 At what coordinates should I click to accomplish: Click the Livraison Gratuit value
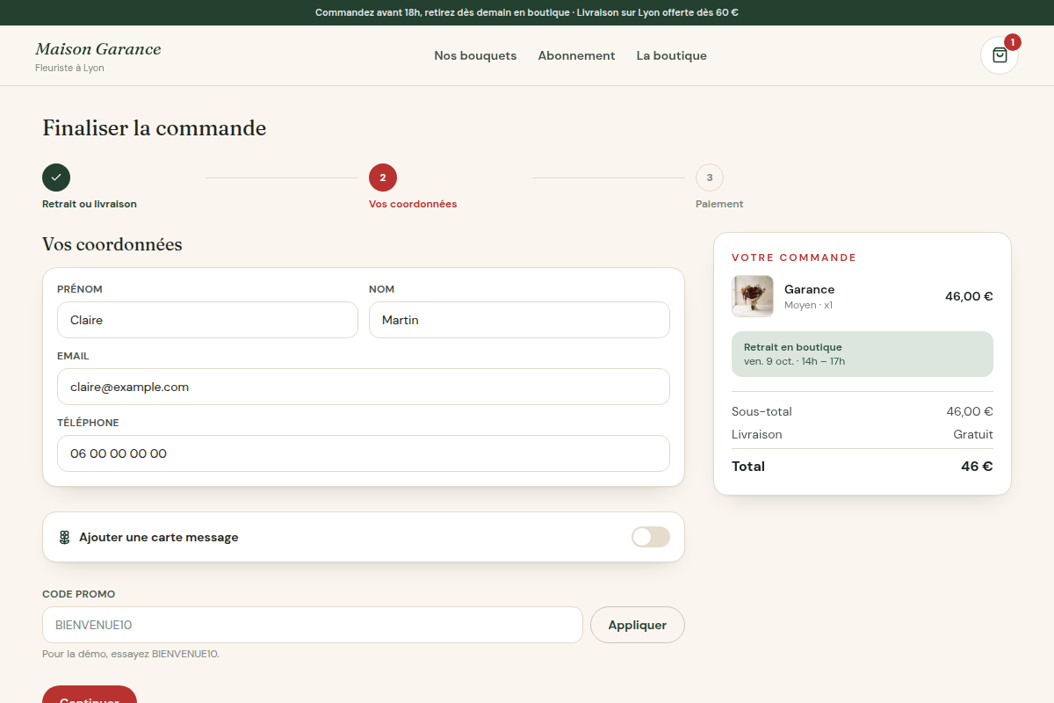(973, 434)
